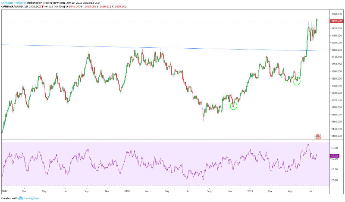Click the 2018 label on time axis

click(x=127, y=190)
